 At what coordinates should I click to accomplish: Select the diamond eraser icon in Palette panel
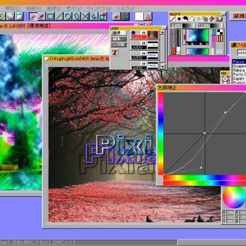click(x=211, y=19)
